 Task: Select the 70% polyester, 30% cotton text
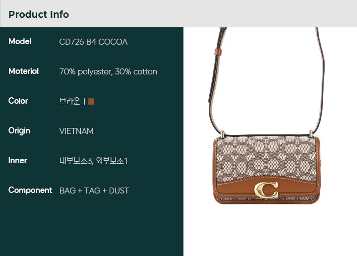pyautogui.click(x=108, y=72)
